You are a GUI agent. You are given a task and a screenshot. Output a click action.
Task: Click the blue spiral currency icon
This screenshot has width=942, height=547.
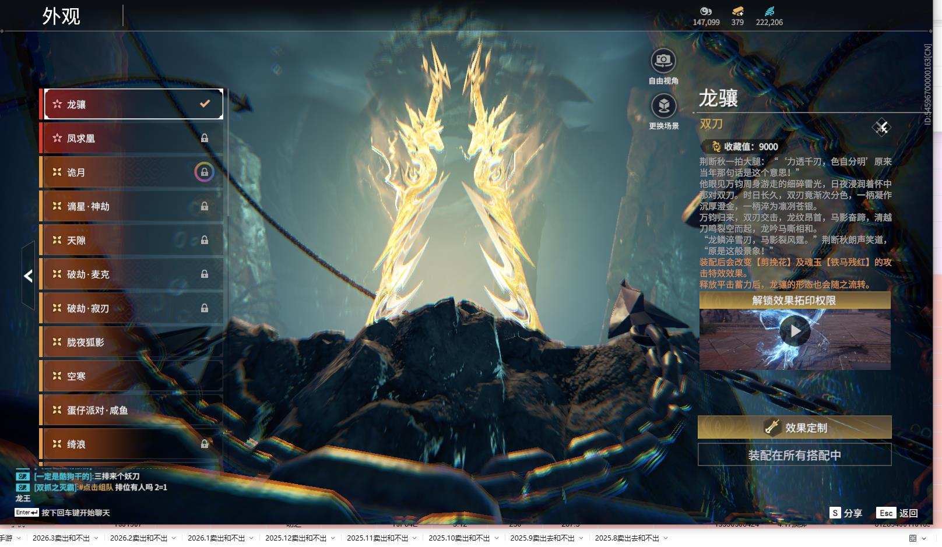pos(769,11)
